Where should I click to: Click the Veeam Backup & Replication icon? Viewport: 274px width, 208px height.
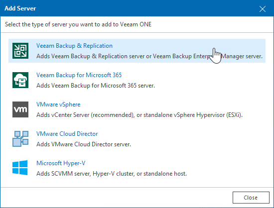20,51
